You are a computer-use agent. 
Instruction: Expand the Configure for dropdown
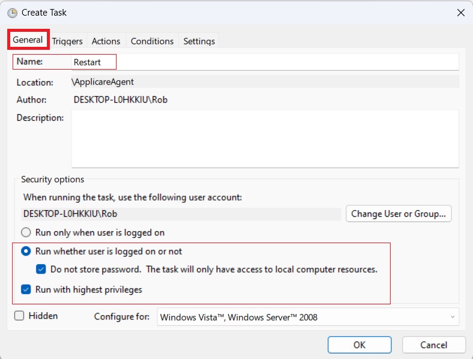pyautogui.click(x=308, y=317)
